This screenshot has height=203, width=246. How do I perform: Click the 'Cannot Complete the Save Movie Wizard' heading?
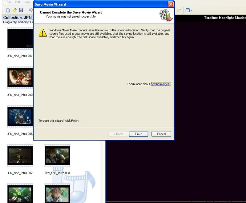(71, 12)
